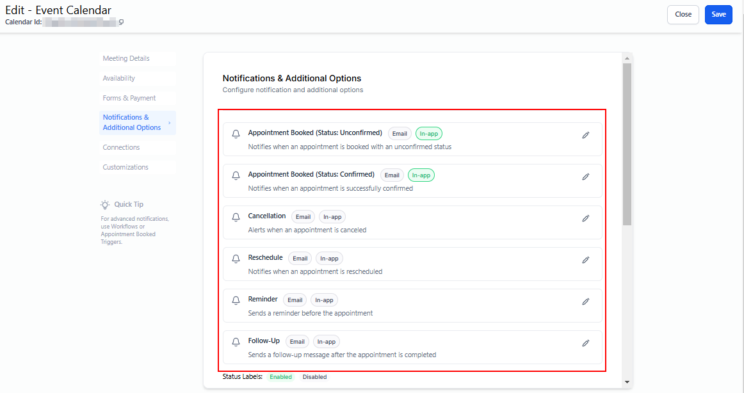Click the scrollbar up arrow
Image resolution: width=744 pixels, height=393 pixels.
(x=627, y=58)
